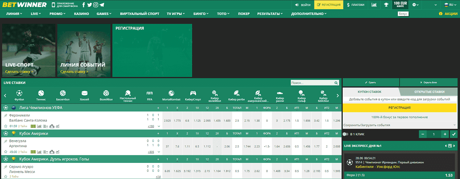Open the LIVE-СПОРТ banner
This screenshot has width=460, height=179.
pyautogui.click(x=28, y=50)
